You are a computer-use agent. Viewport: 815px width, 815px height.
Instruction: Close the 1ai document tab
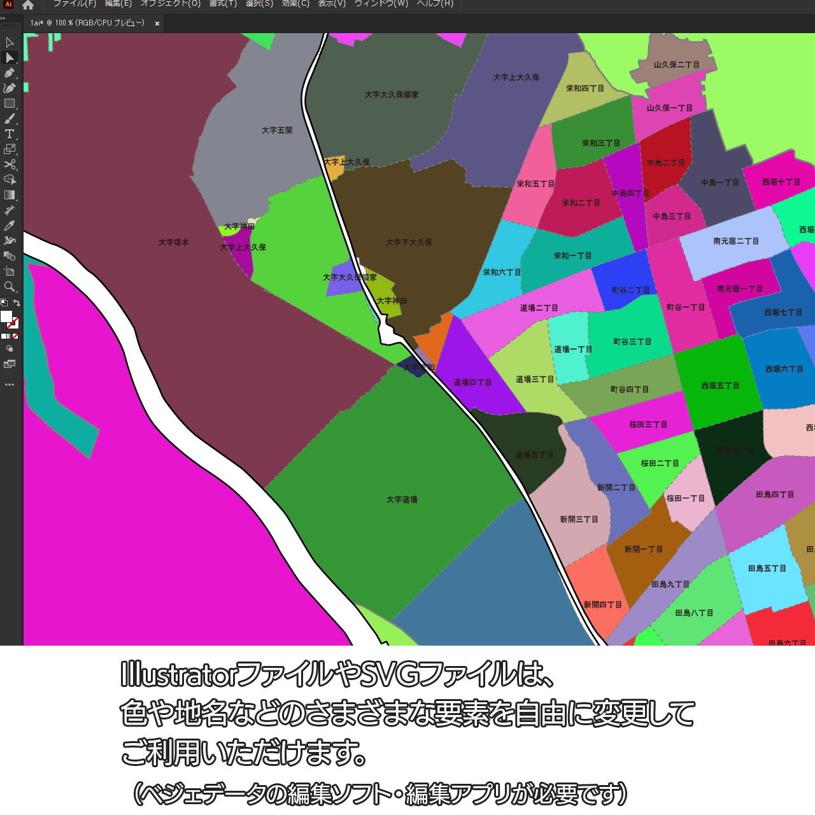pos(157,24)
